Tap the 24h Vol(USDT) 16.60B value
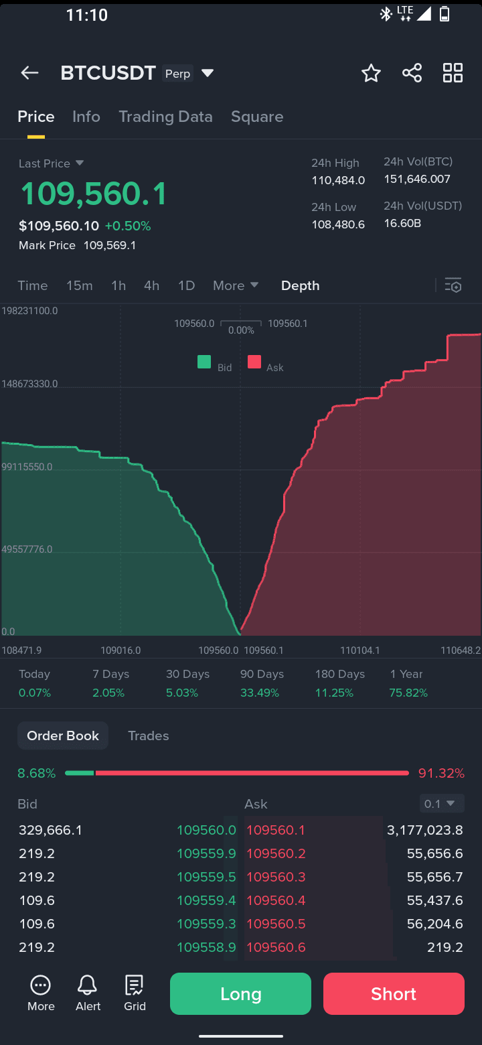 point(402,223)
